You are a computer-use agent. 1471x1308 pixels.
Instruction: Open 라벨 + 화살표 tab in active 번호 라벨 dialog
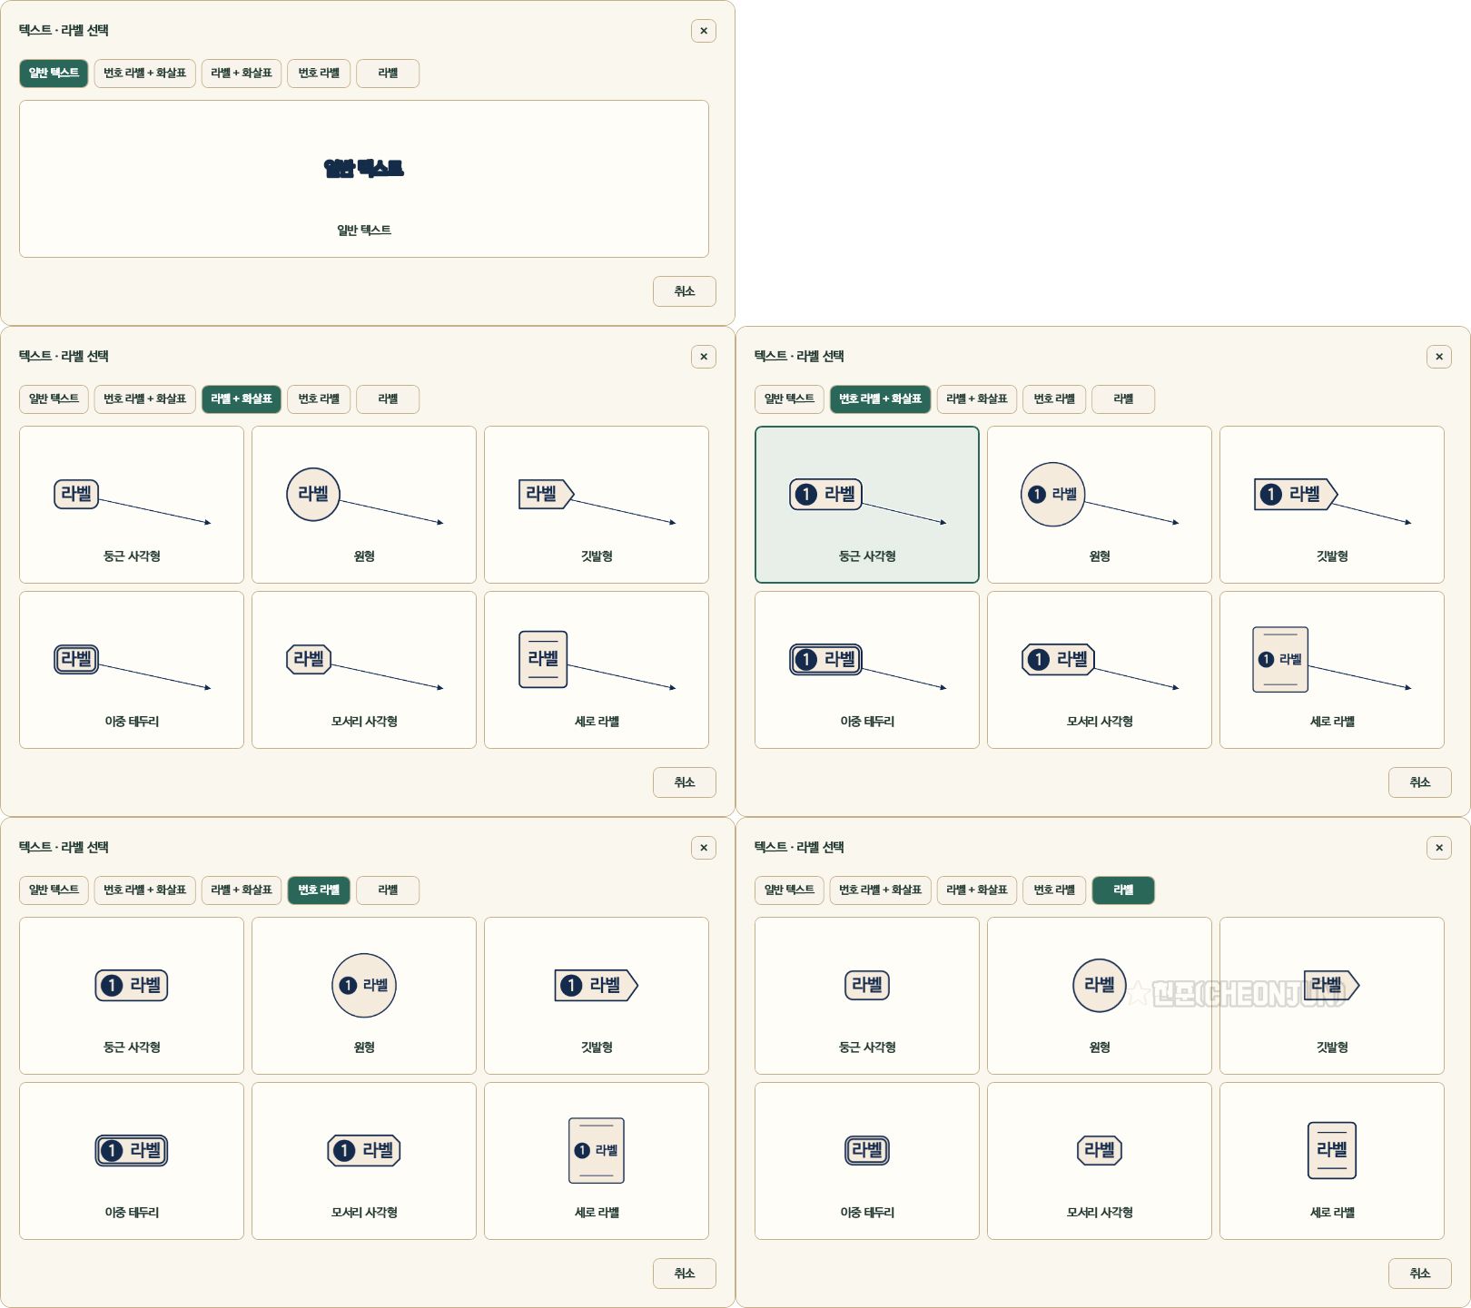[242, 890]
